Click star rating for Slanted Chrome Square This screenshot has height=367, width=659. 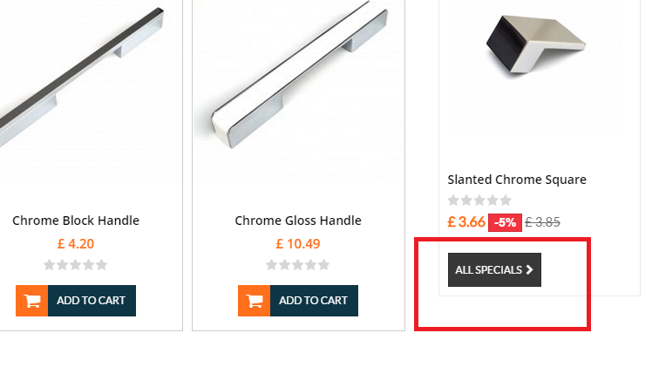click(x=479, y=200)
